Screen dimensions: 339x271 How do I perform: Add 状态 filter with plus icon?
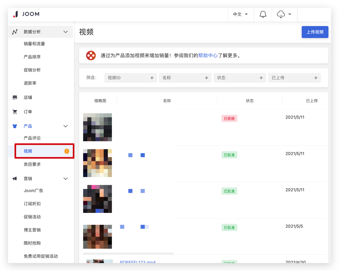[x=261, y=78]
